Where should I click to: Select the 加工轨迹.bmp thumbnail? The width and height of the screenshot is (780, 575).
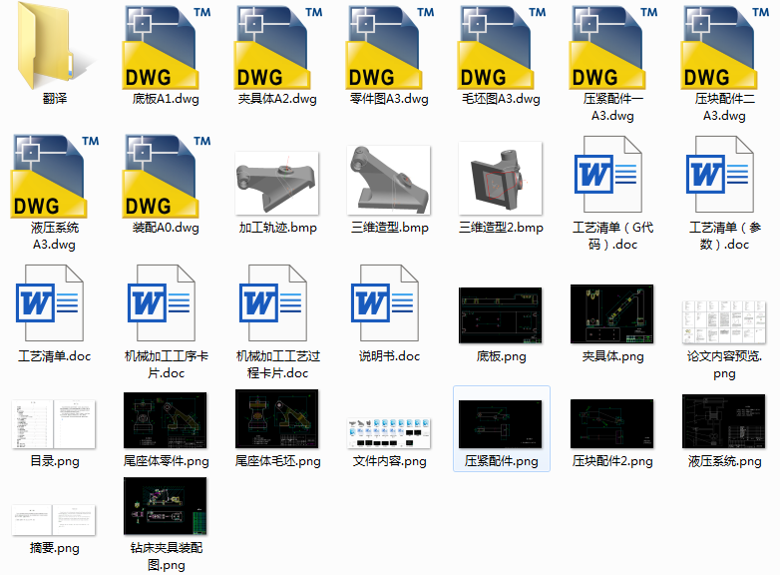tap(277, 184)
